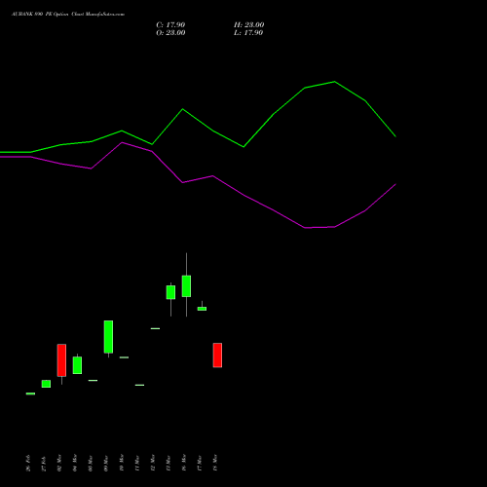Image resolution: width=487 pixels, height=487 pixels.
Task: Select the tall green candle above 09 Mar
Action: (108, 337)
